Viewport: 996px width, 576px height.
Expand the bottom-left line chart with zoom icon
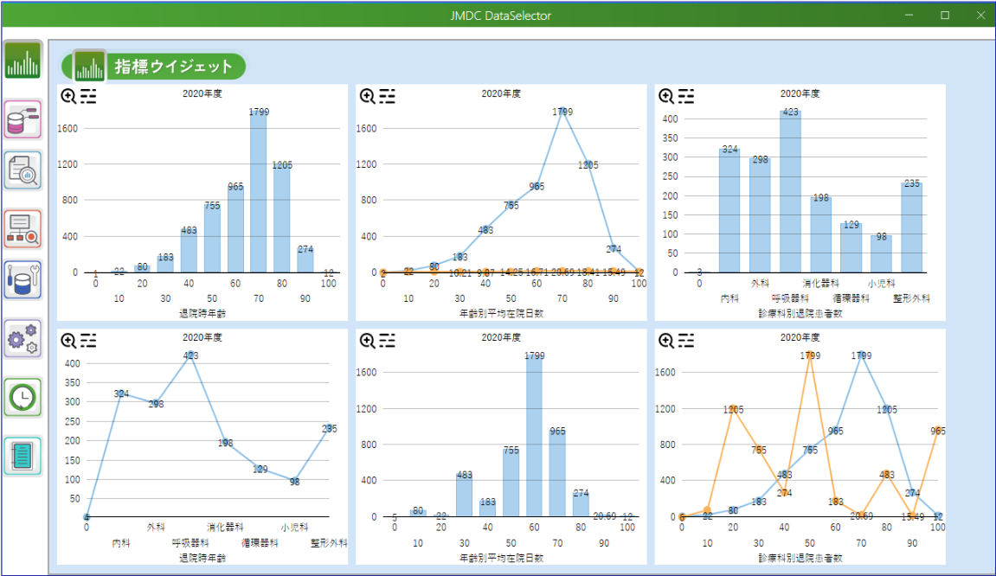tap(68, 340)
